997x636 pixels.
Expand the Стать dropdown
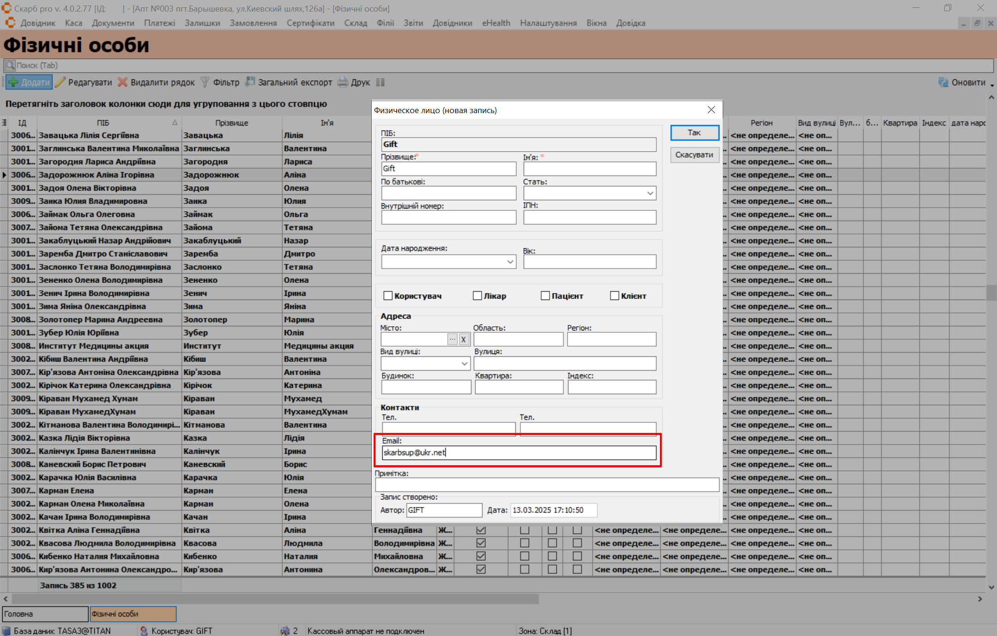click(650, 193)
